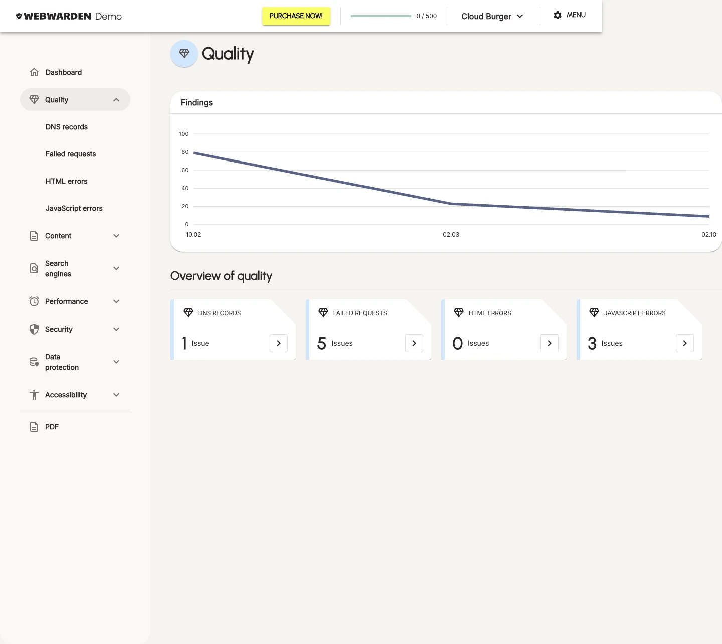Click the gear icon next to MENU
The width and height of the screenshot is (722, 644).
[x=557, y=15]
